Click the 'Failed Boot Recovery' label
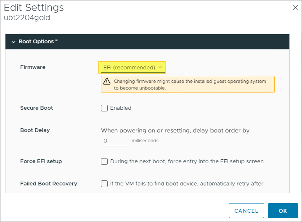Image resolution: width=302 pixels, height=222 pixels. tap(48, 184)
